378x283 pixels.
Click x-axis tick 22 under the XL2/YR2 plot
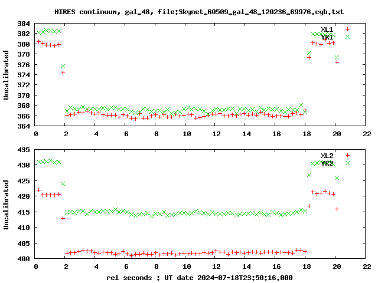point(367,266)
